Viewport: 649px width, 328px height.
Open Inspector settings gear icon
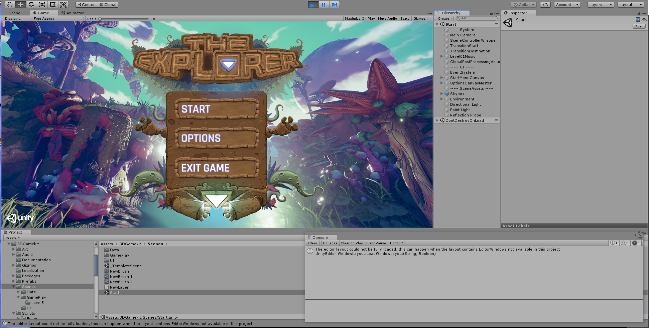point(644,20)
